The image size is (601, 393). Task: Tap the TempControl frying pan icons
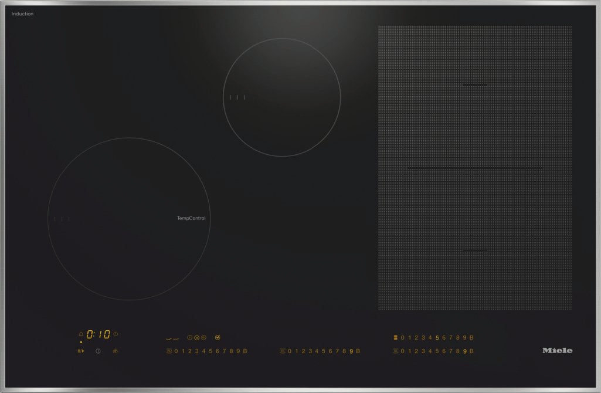172,338
